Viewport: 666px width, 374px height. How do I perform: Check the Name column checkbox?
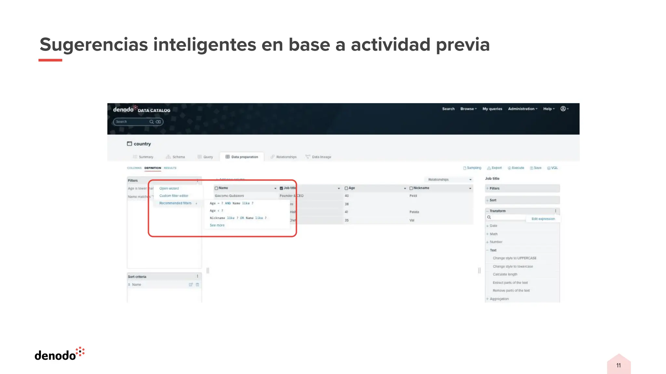216,188
